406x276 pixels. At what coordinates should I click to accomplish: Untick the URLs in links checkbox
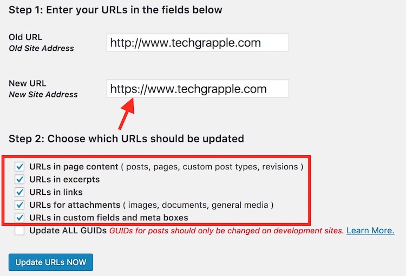[20, 192]
